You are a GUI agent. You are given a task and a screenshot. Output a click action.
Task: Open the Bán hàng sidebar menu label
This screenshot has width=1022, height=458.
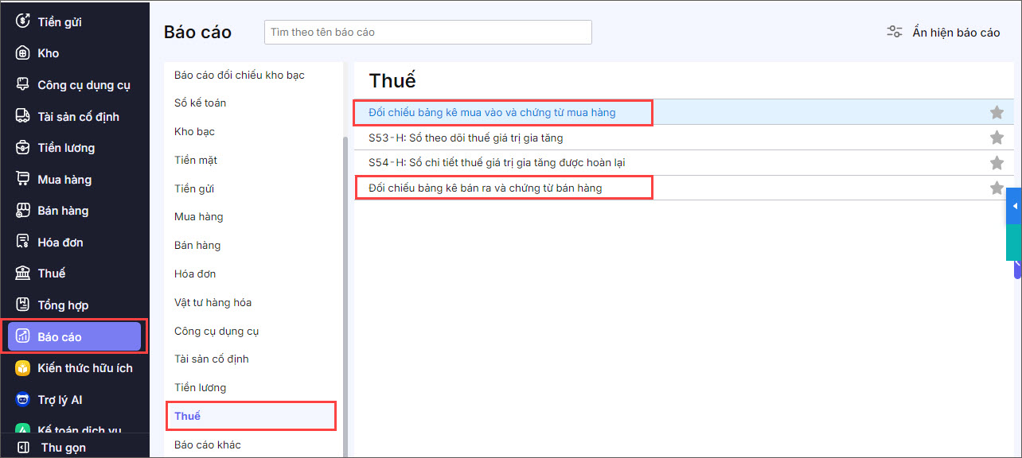[63, 211]
